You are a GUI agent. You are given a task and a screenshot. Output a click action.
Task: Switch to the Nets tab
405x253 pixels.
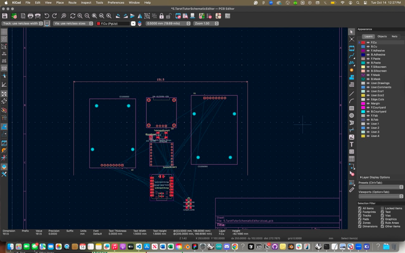pyautogui.click(x=394, y=37)
